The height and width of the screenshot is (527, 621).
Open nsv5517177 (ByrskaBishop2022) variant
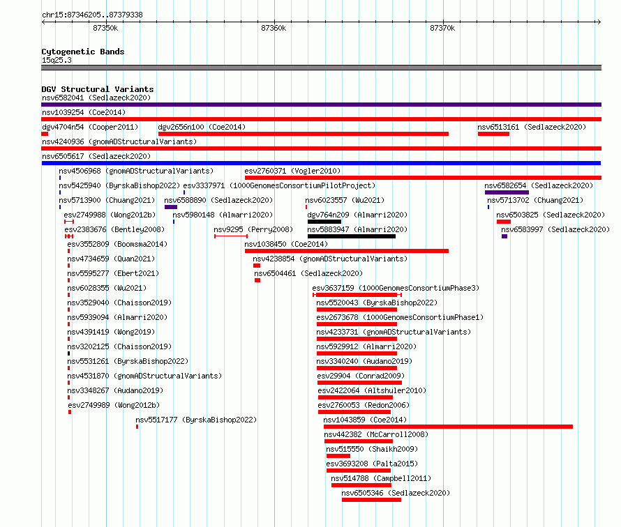pos(196,420)
